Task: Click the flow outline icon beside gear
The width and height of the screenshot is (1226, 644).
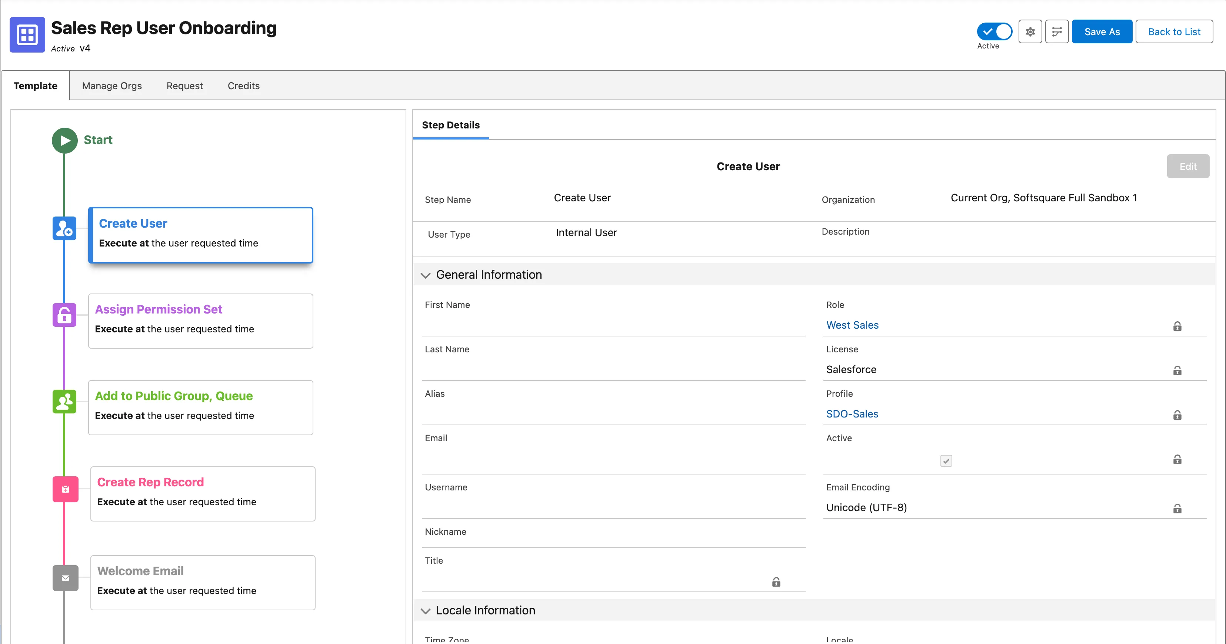Action: click(1057, 32)
